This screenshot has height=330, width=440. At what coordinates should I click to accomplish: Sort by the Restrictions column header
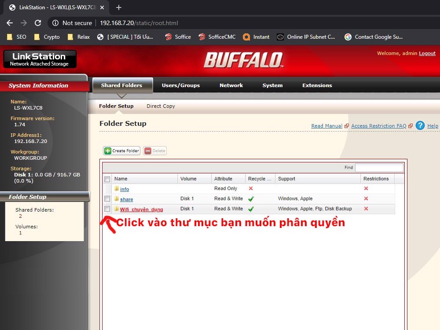coord(378,179)
